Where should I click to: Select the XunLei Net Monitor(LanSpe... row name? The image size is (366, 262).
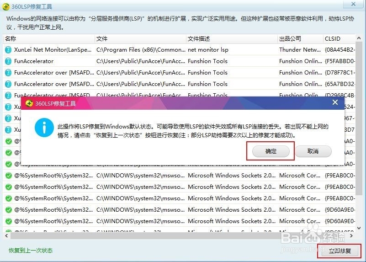tap(53, 50)
